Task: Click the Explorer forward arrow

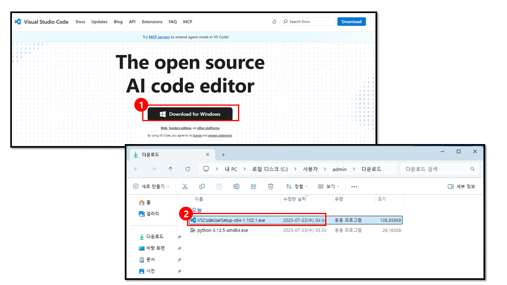Action: click(153, 169)
